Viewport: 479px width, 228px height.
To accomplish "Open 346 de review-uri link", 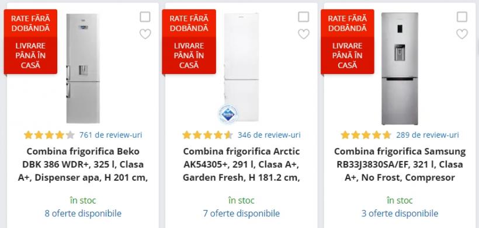I will pyautogui.click(x=269, y=135).
